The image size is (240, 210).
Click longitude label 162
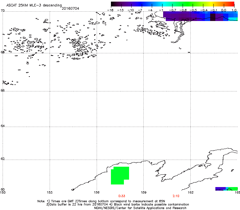[x=191, y=193]
